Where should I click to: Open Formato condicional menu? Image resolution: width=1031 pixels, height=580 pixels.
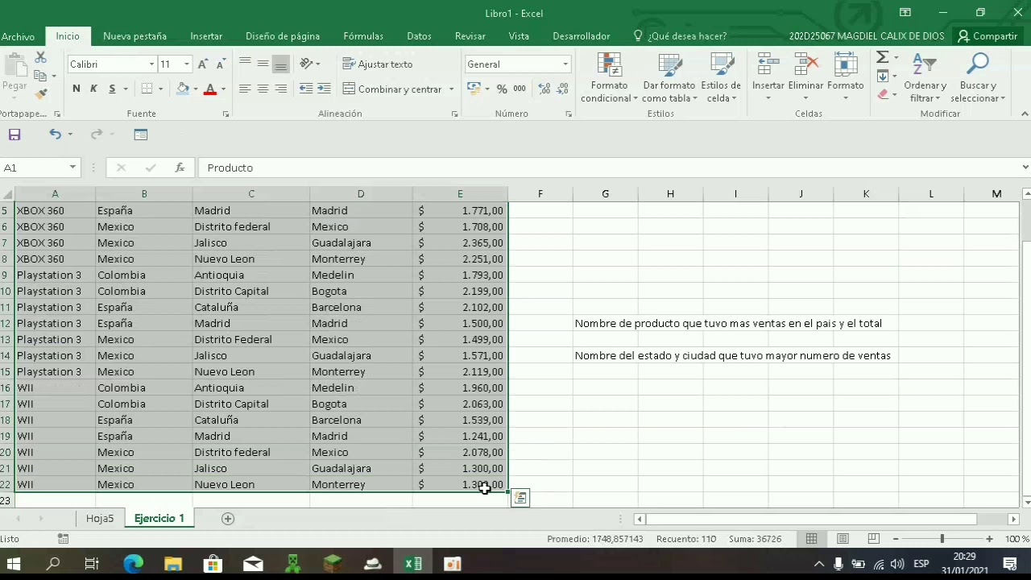609,78
